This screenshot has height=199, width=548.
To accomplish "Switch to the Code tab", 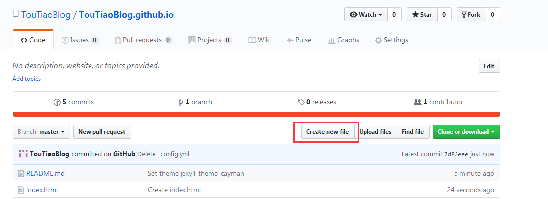I will (33, 40).
